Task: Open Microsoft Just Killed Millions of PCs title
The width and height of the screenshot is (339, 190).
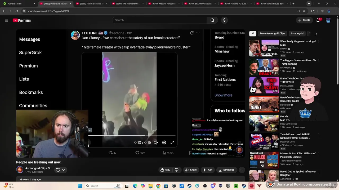Action: pyautogui.click(x=298, y=155)
